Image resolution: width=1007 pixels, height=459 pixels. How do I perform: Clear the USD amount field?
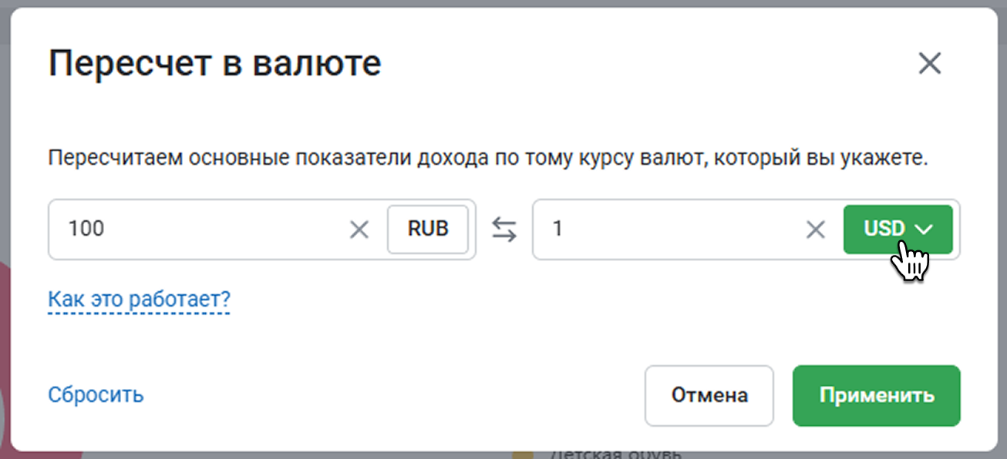[815, 229]
